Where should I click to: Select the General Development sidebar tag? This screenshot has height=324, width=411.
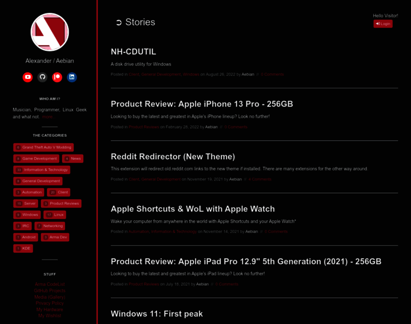tap(38, 181)
